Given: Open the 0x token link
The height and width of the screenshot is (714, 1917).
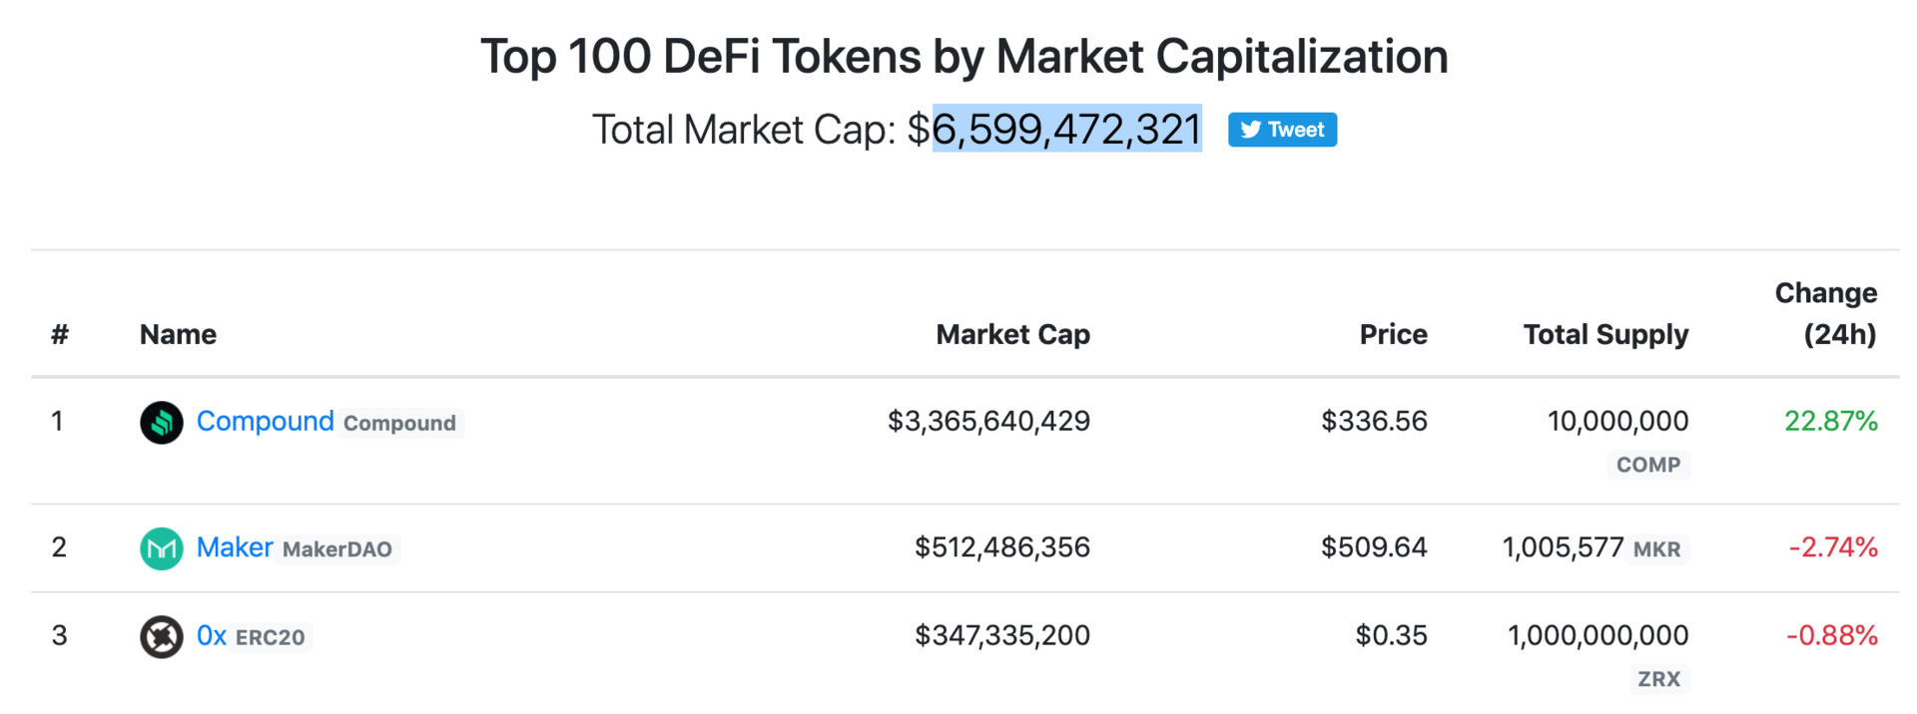Looking at the screenshot, I should [212, 635].
